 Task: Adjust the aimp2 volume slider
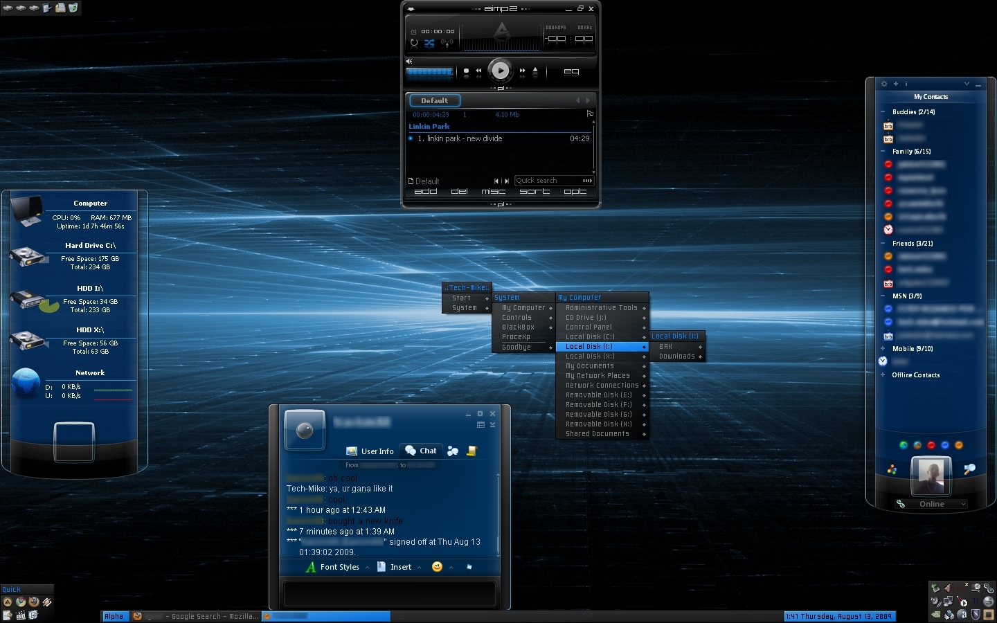(x=430, y=71)
